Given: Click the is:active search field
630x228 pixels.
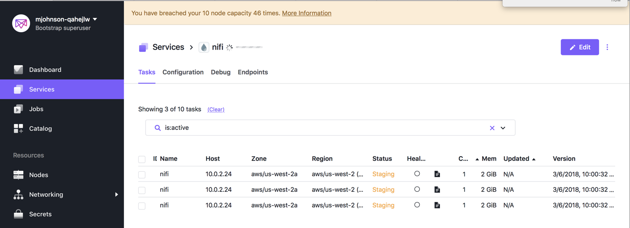Looking at the screenshot, I should coord(322,128).
